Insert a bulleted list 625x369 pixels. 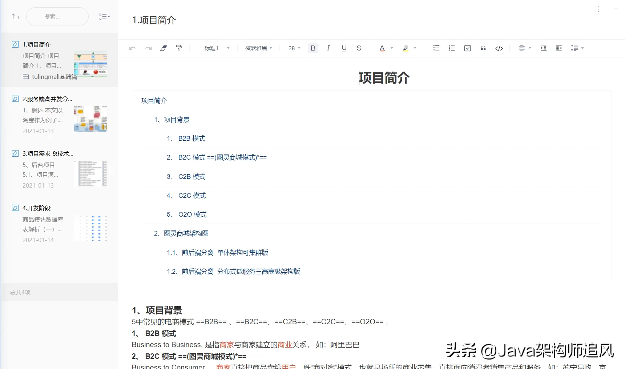point(436,48)
